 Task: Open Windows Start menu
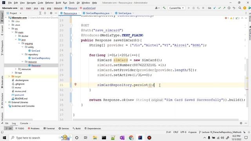point(4,137)
